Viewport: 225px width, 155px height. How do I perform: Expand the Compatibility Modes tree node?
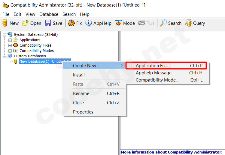coord(10,51)
